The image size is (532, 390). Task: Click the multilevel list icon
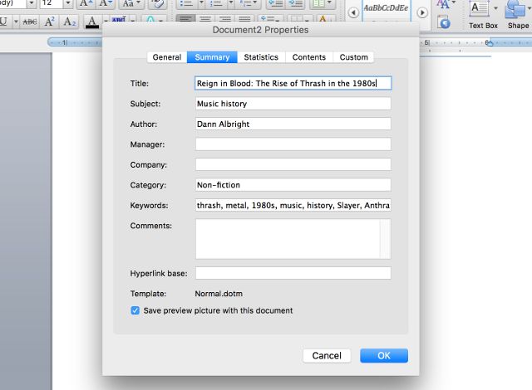pyautogui.click(x=245, y=3)
